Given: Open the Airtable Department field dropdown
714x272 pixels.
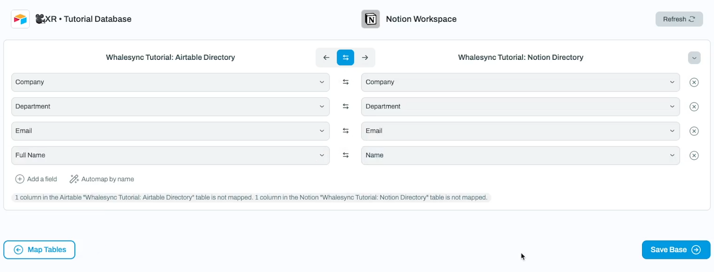Looking at the screenshot, I should click(170, 107).
